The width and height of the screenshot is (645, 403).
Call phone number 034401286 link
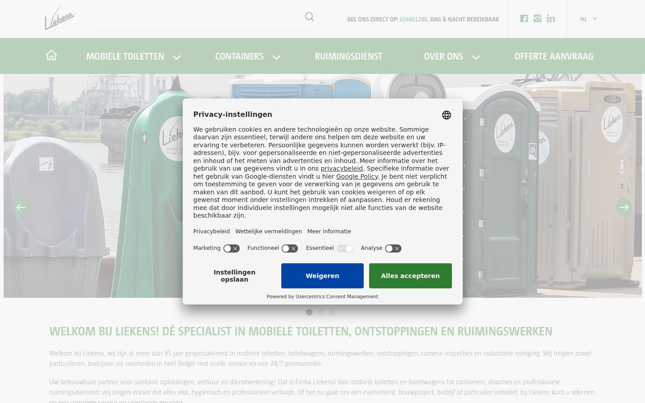point(413,19)
